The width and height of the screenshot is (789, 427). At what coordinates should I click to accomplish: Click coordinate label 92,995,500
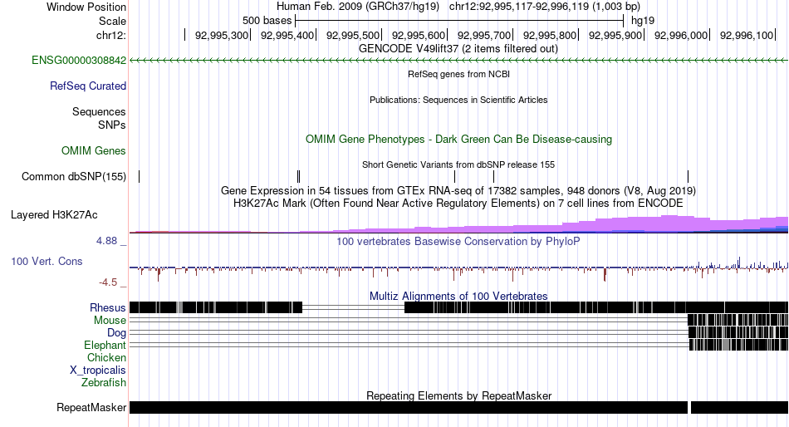353,35
